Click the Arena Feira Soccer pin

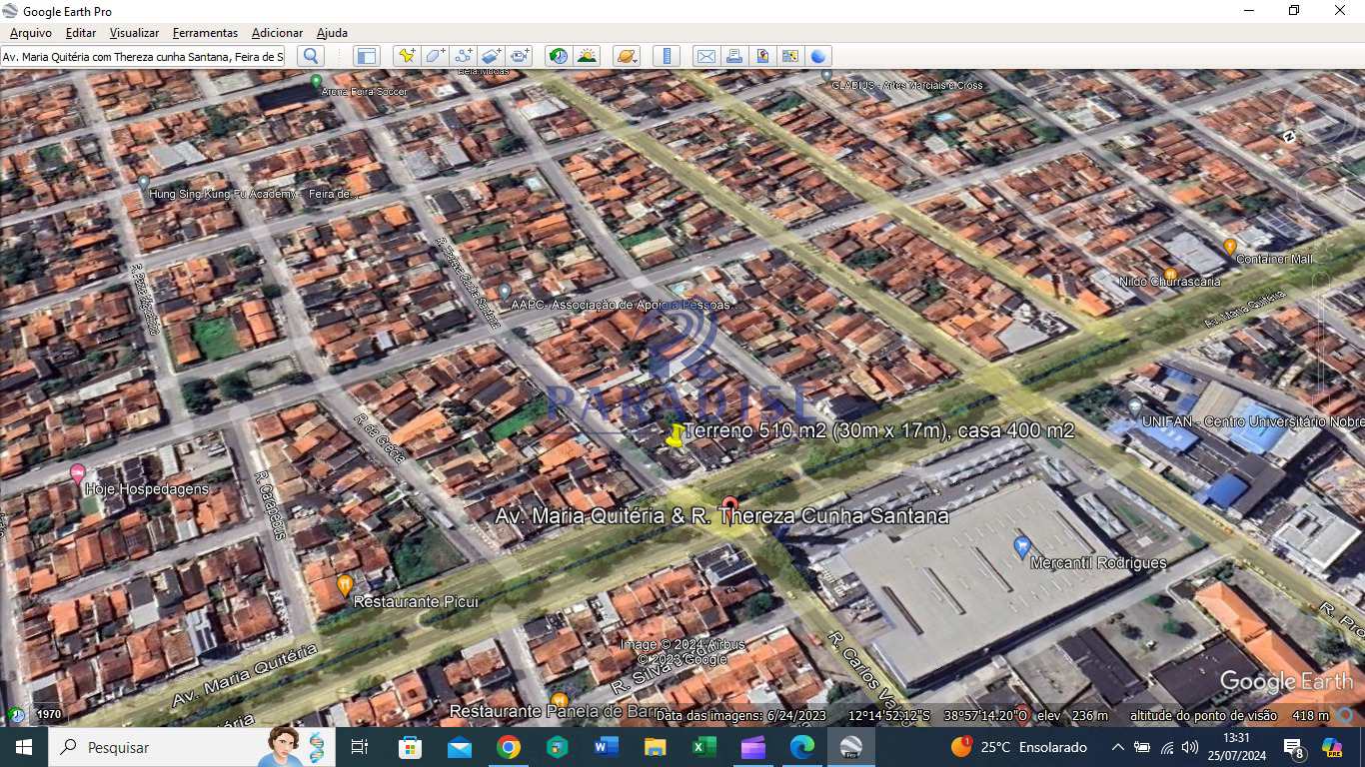(x=316, y=81)
